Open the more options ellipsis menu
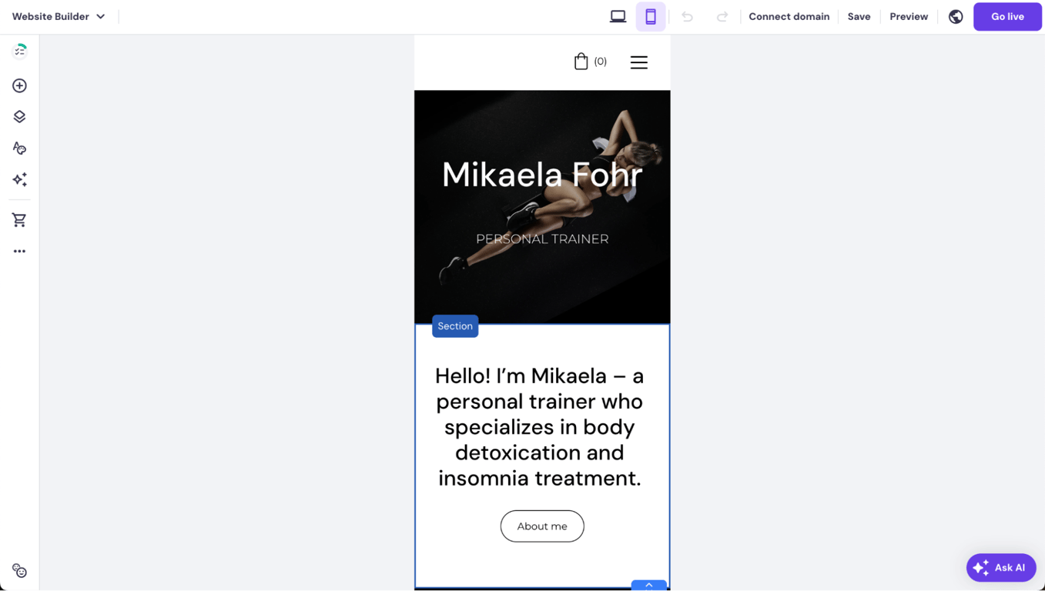1045x591 pixels. point(19,250)
